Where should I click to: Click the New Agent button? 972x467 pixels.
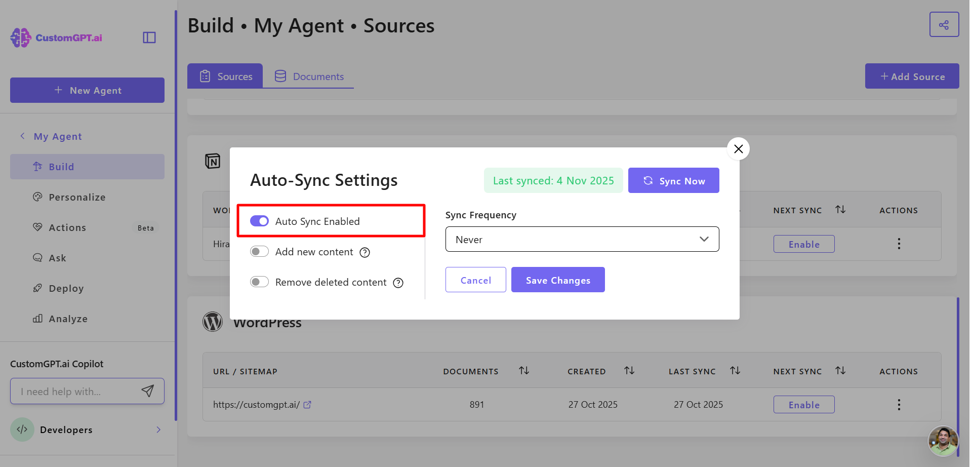(x=87, y=90)
